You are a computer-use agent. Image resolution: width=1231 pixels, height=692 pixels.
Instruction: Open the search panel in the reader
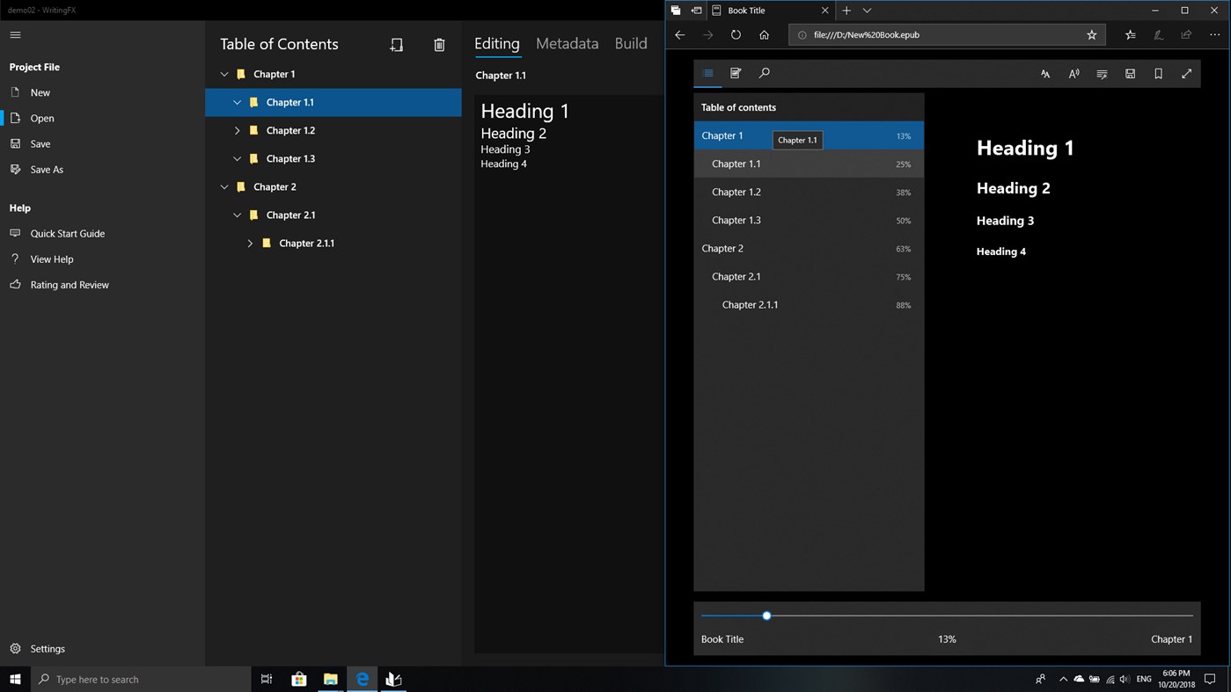[764, 74]
